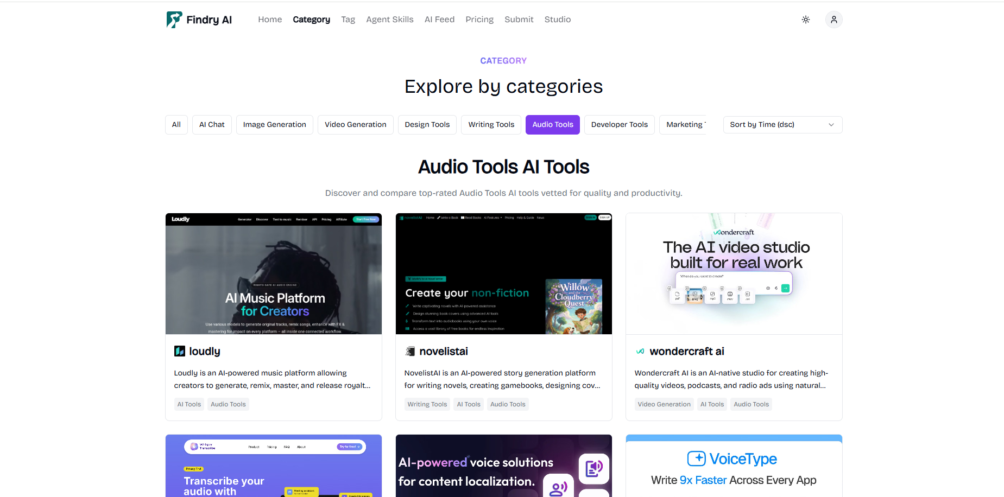Open the VoiceType thumbnail
Screen dimensions: 1004x497
coord(734,466)
